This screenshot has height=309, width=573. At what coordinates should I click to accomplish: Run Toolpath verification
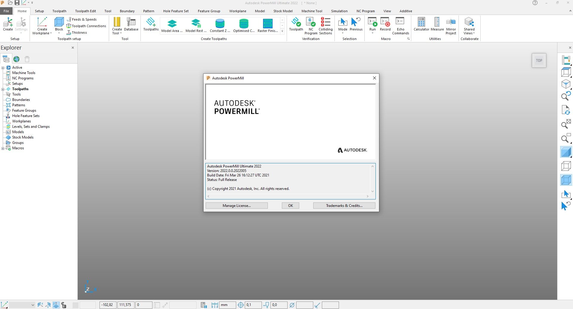tap(296, 24)
